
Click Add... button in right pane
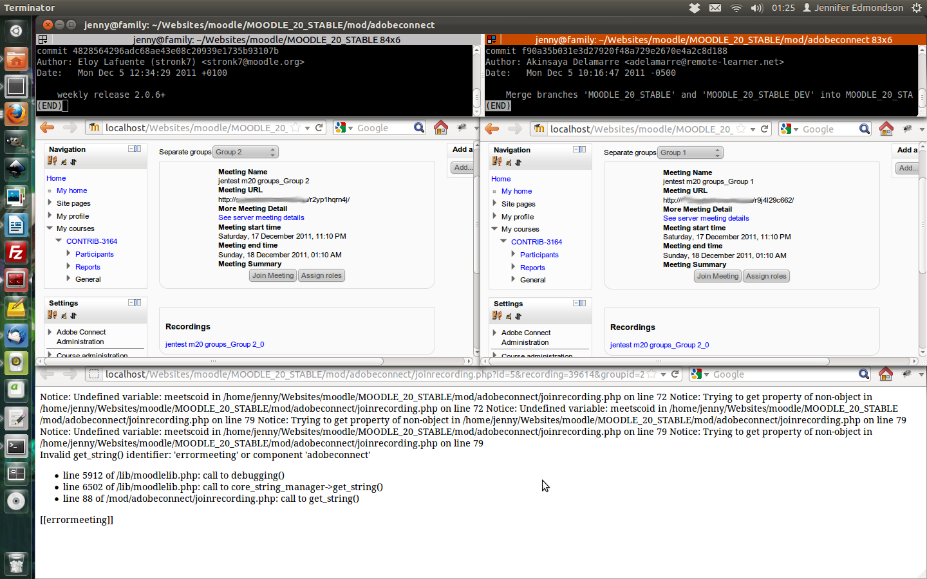coord(908,168)
